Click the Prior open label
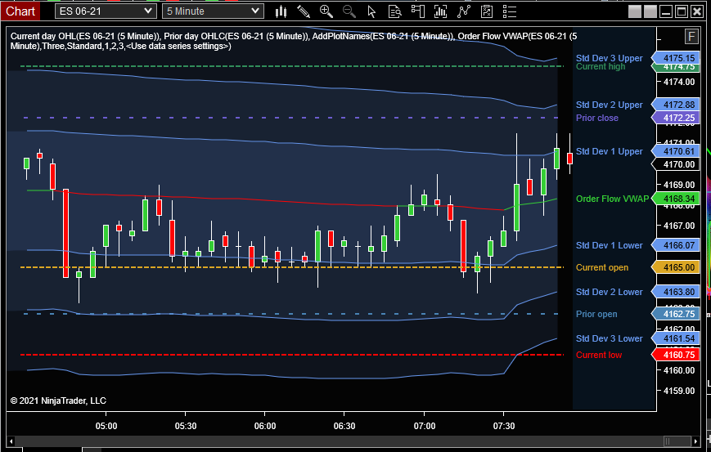Image resolution: width=711 pixels, height=452 pixels. point(596,314)
